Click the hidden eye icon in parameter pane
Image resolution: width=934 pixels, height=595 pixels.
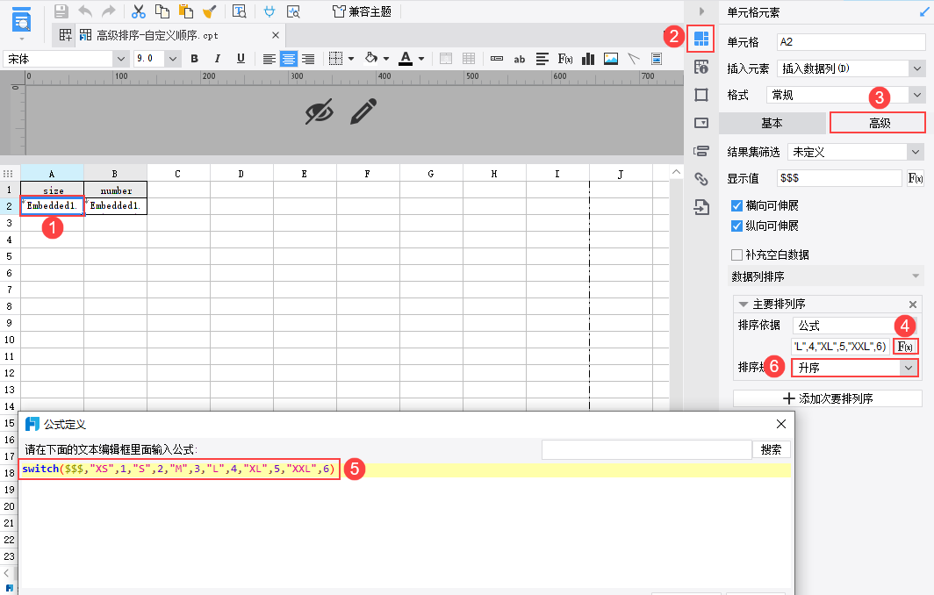[x=320, y=111]
